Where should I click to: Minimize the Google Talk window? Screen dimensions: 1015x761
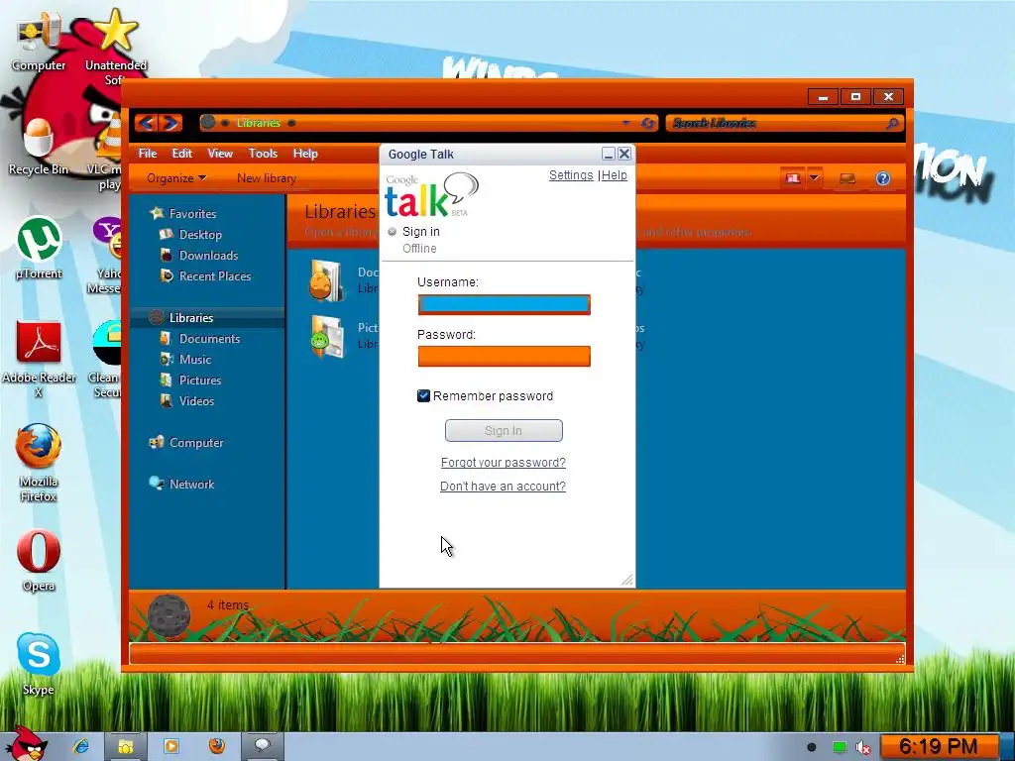pyautogui.click(x=608, y=154)
